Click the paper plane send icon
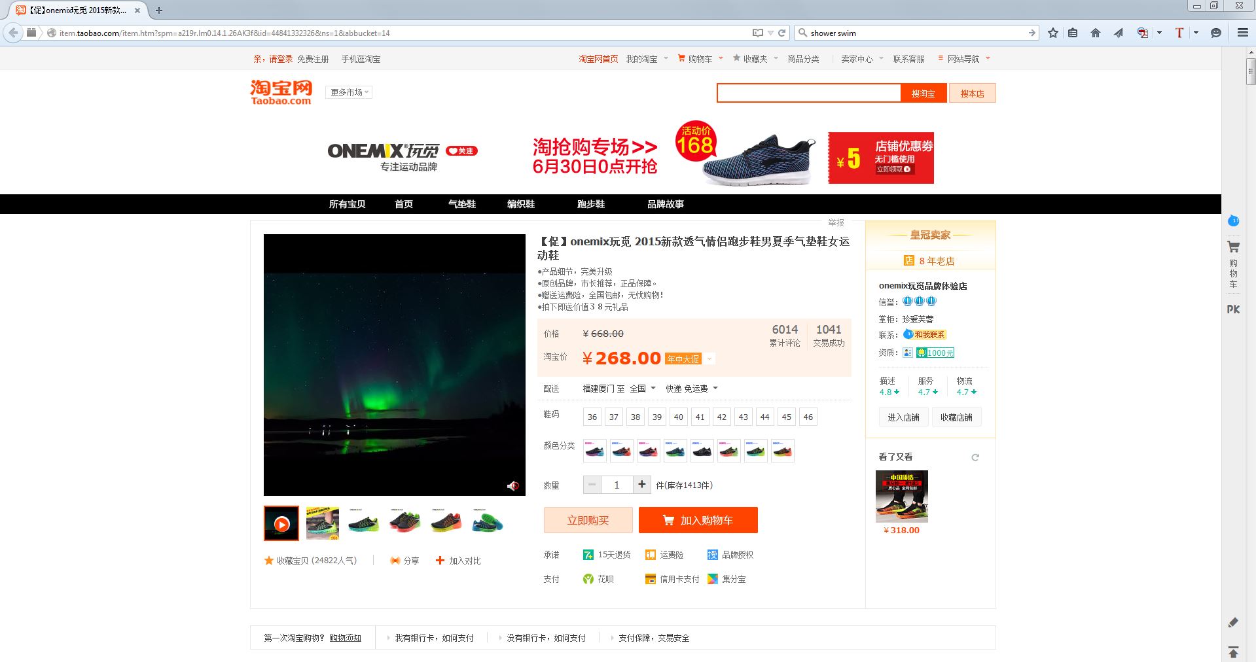The image size is (1256, 662). click(1119, 33)
